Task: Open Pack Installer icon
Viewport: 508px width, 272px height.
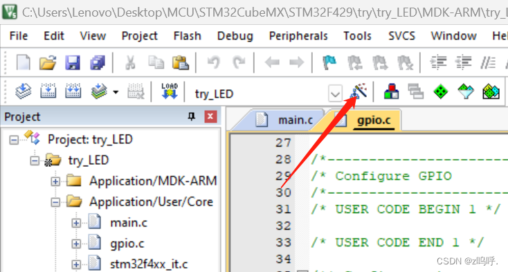Action: pyautogui.click(x=491, y=91)
